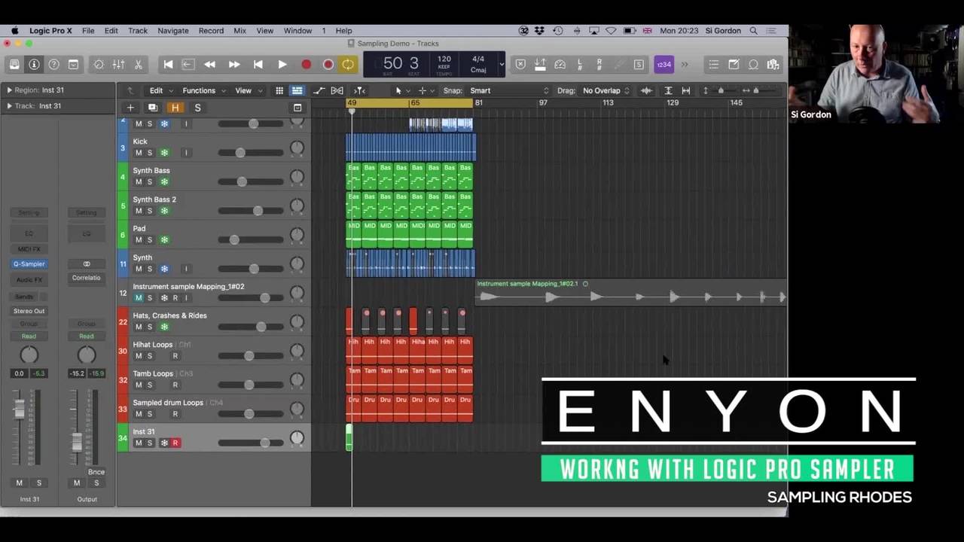Toggle the Inspector icon in the control bar
Screen dimensions: 964x542
click(34, 65)
